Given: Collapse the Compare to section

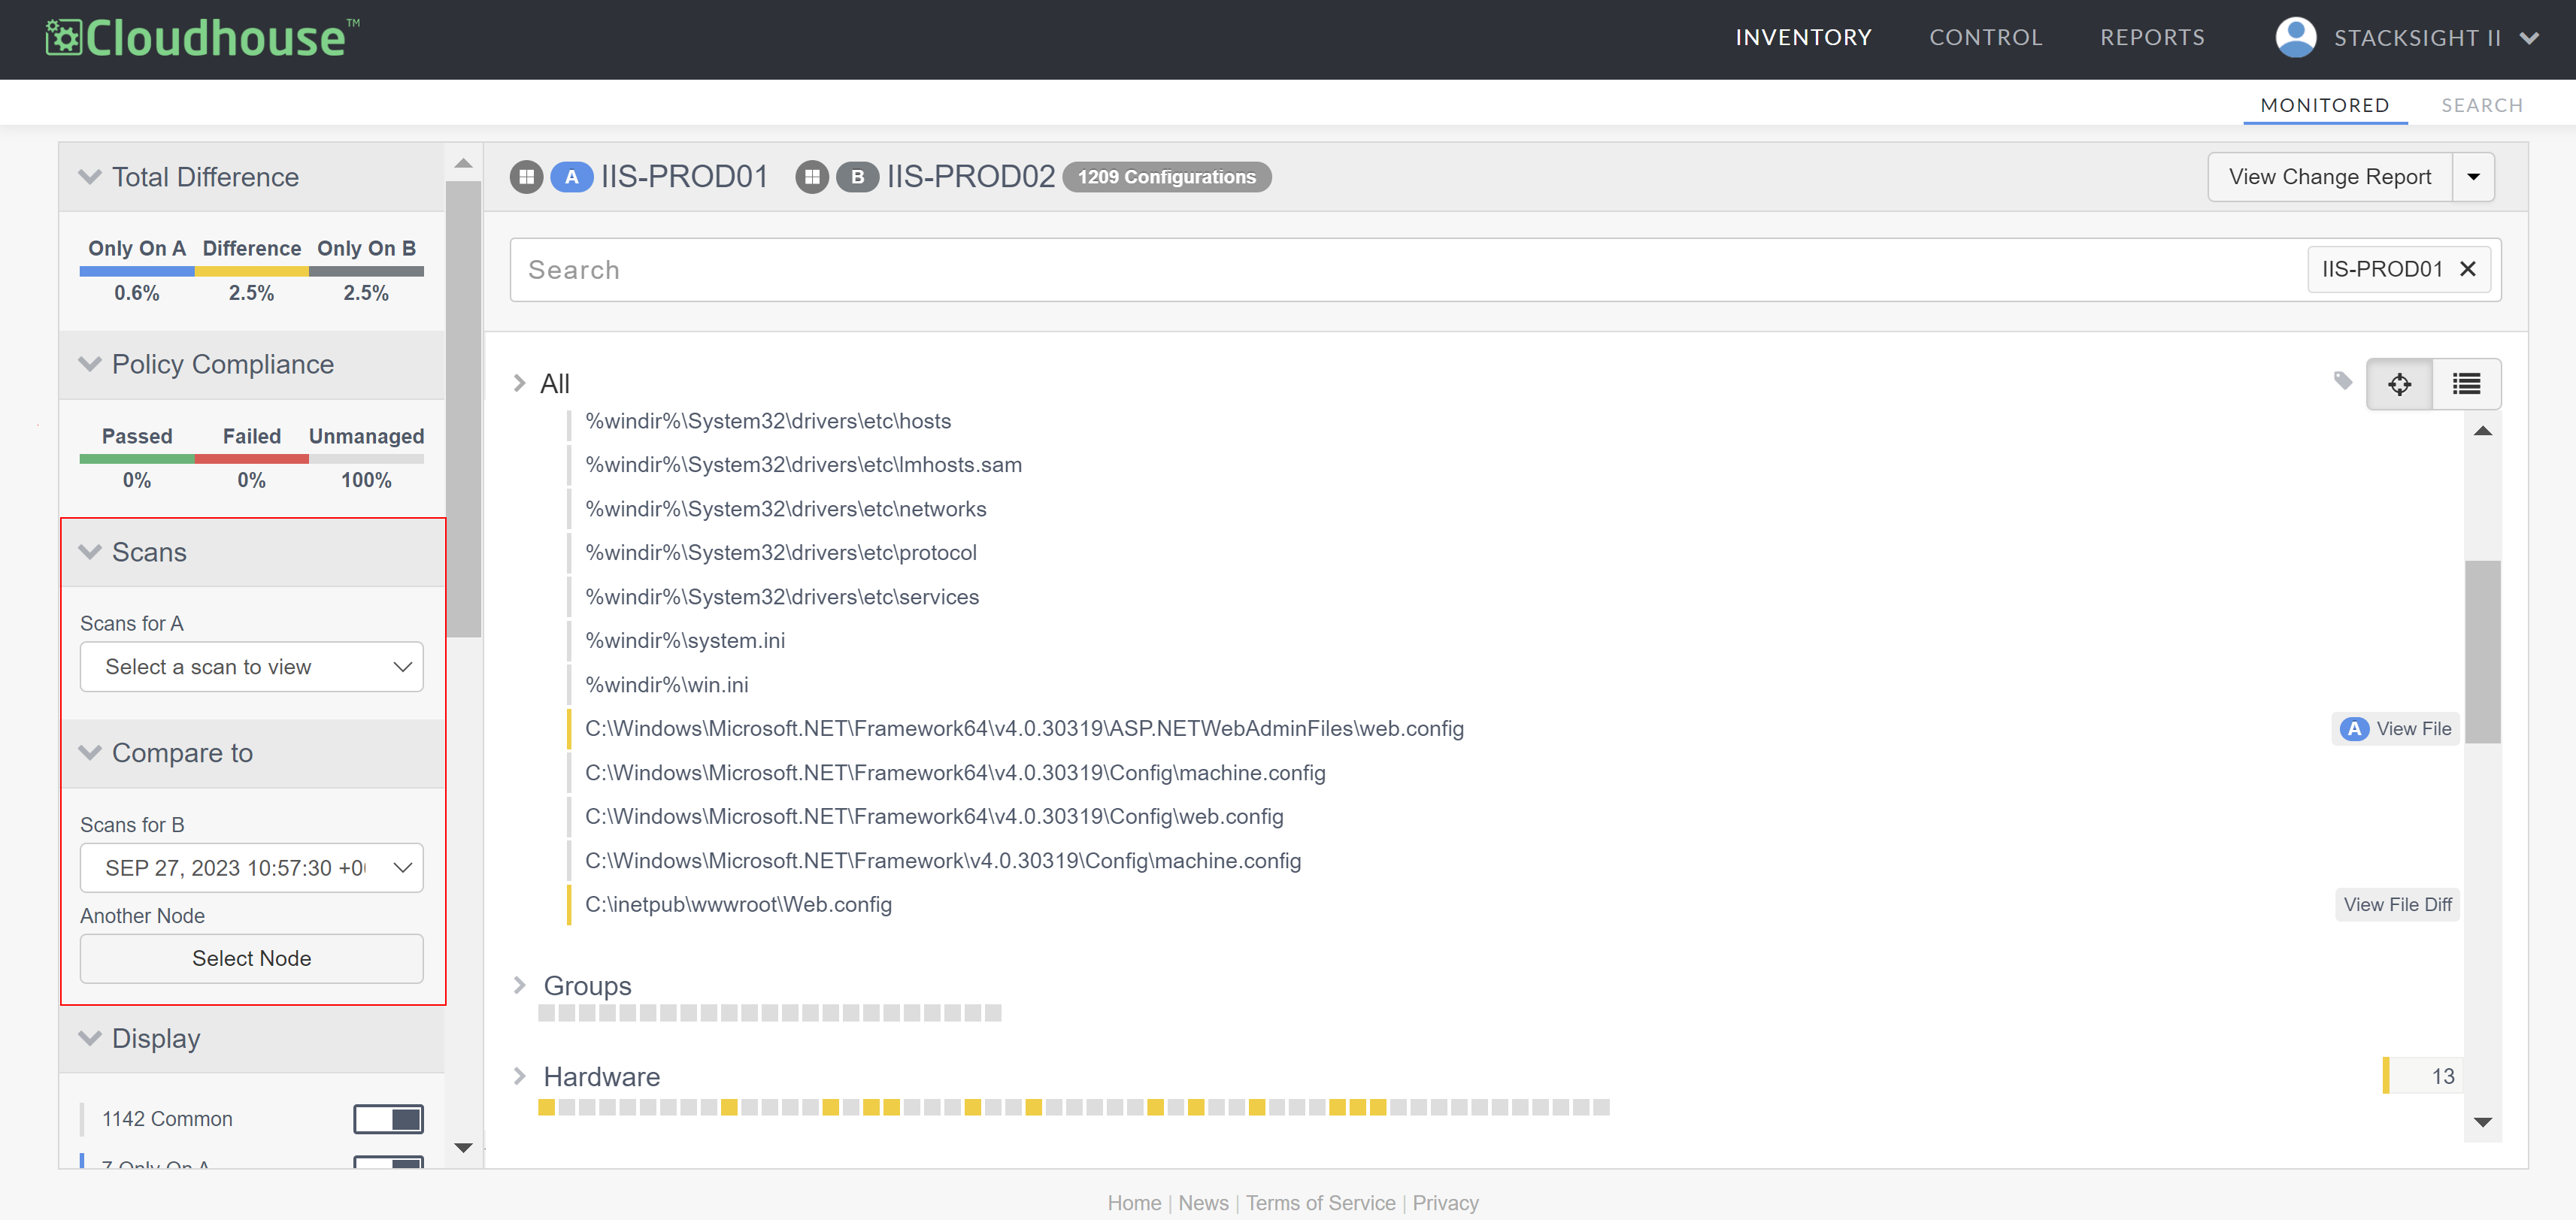Looking at the screenshot, I should coord(90,753).
